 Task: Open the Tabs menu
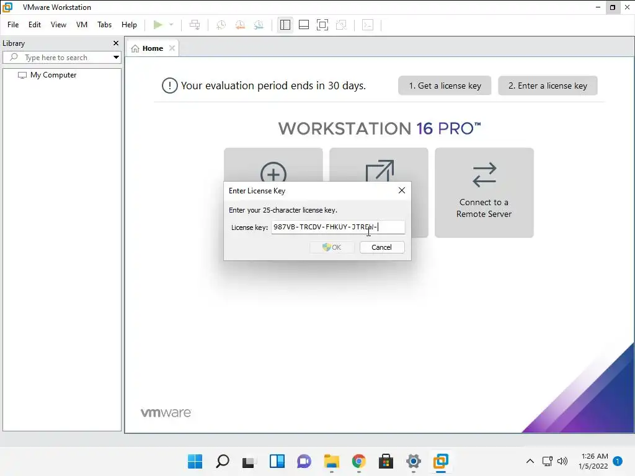click(104, 25)
